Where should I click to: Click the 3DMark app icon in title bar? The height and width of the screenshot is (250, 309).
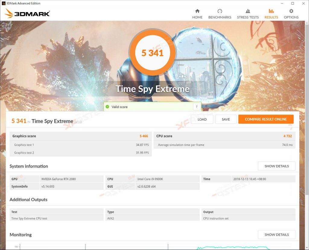pyautogui.click(x=3, y=3)
